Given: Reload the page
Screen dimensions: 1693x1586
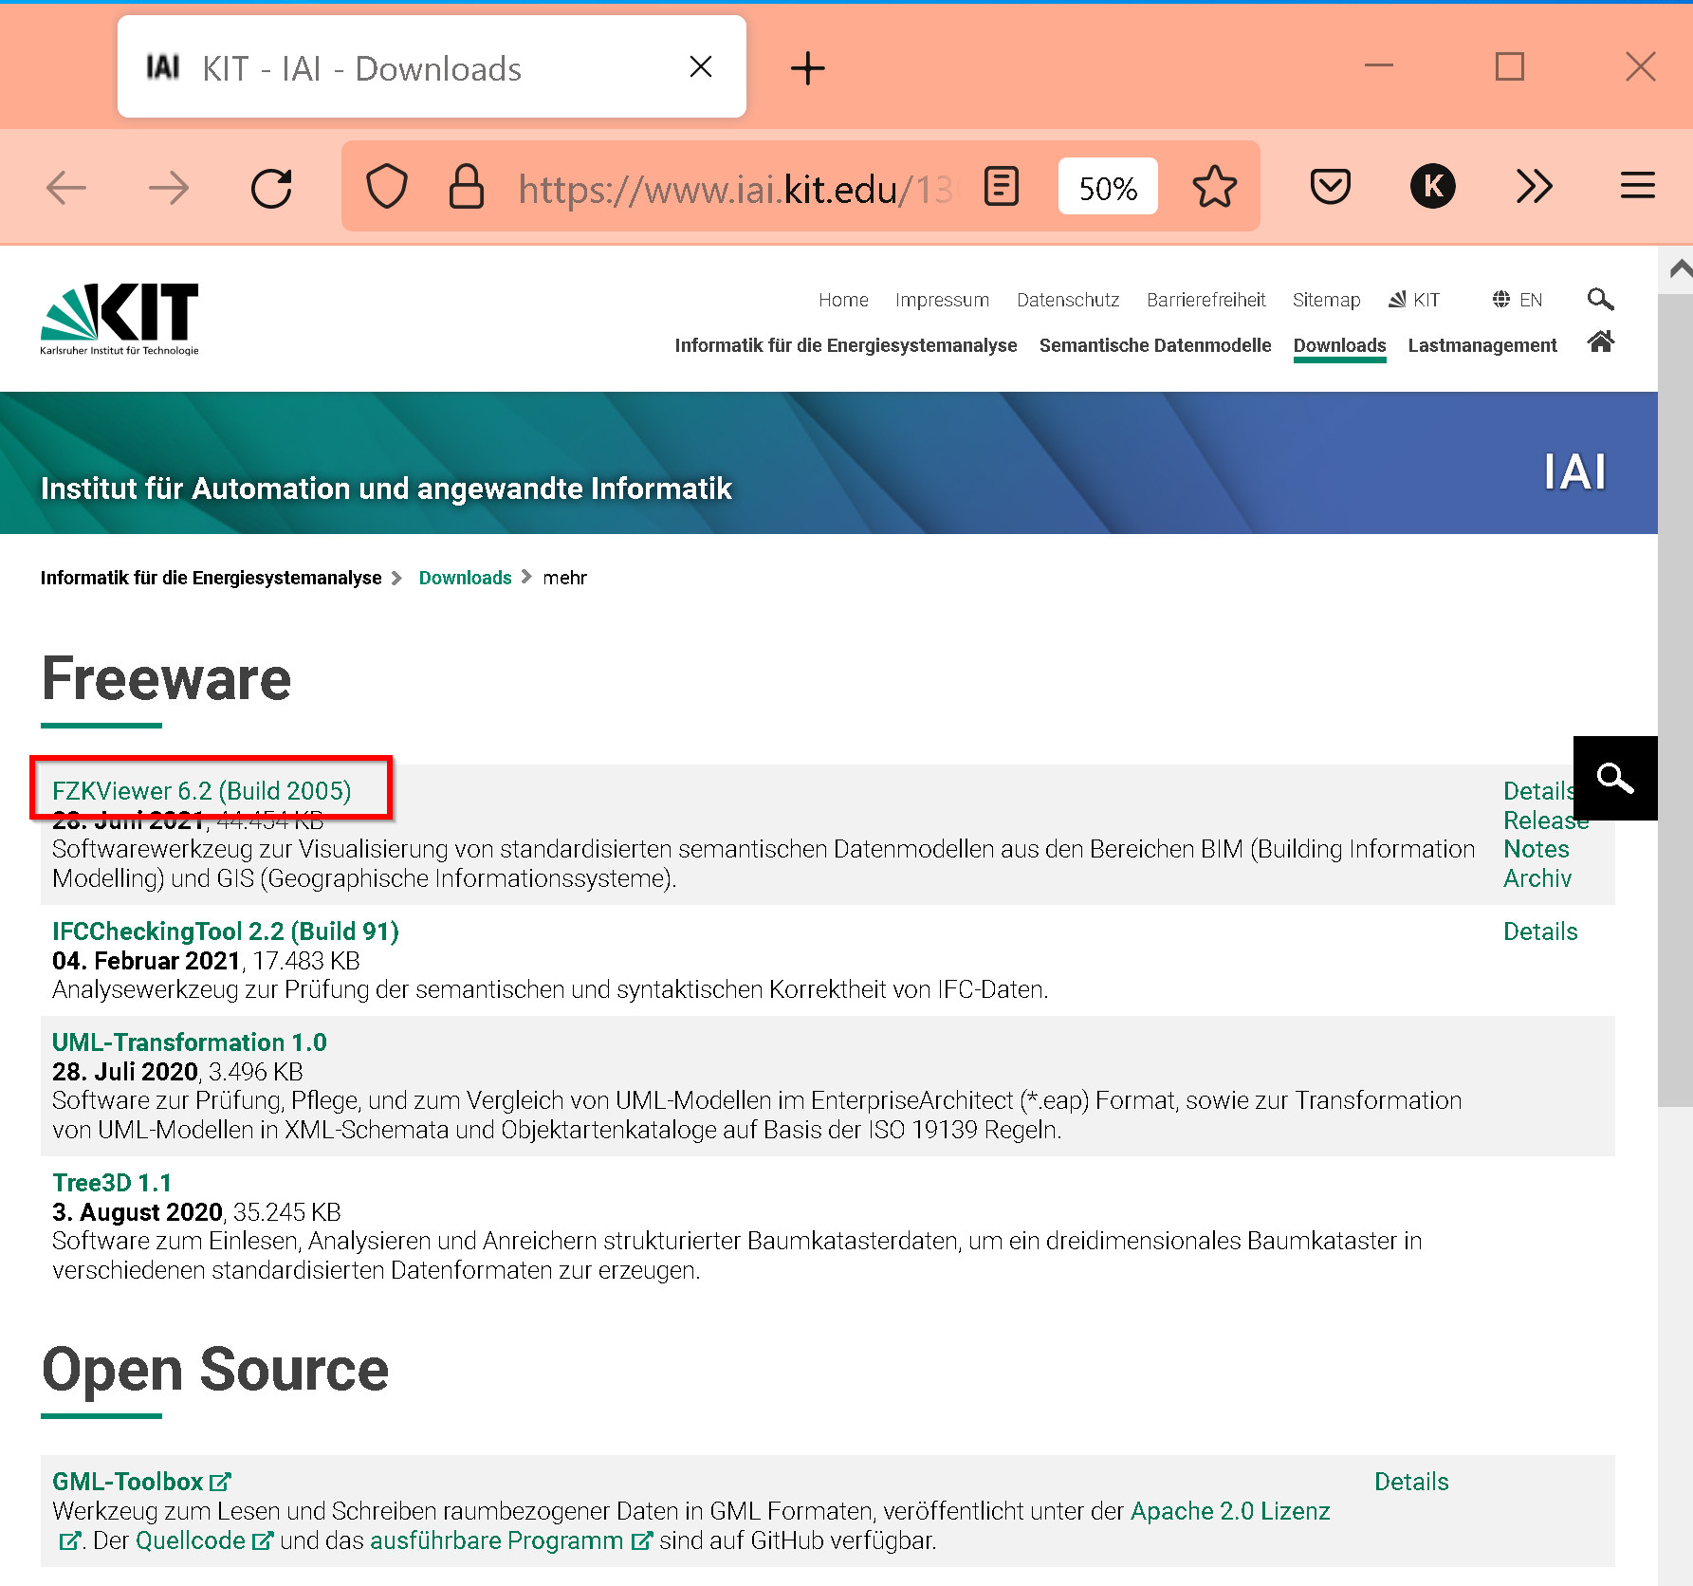Looking at the screenshot, I should pos(272,187).
